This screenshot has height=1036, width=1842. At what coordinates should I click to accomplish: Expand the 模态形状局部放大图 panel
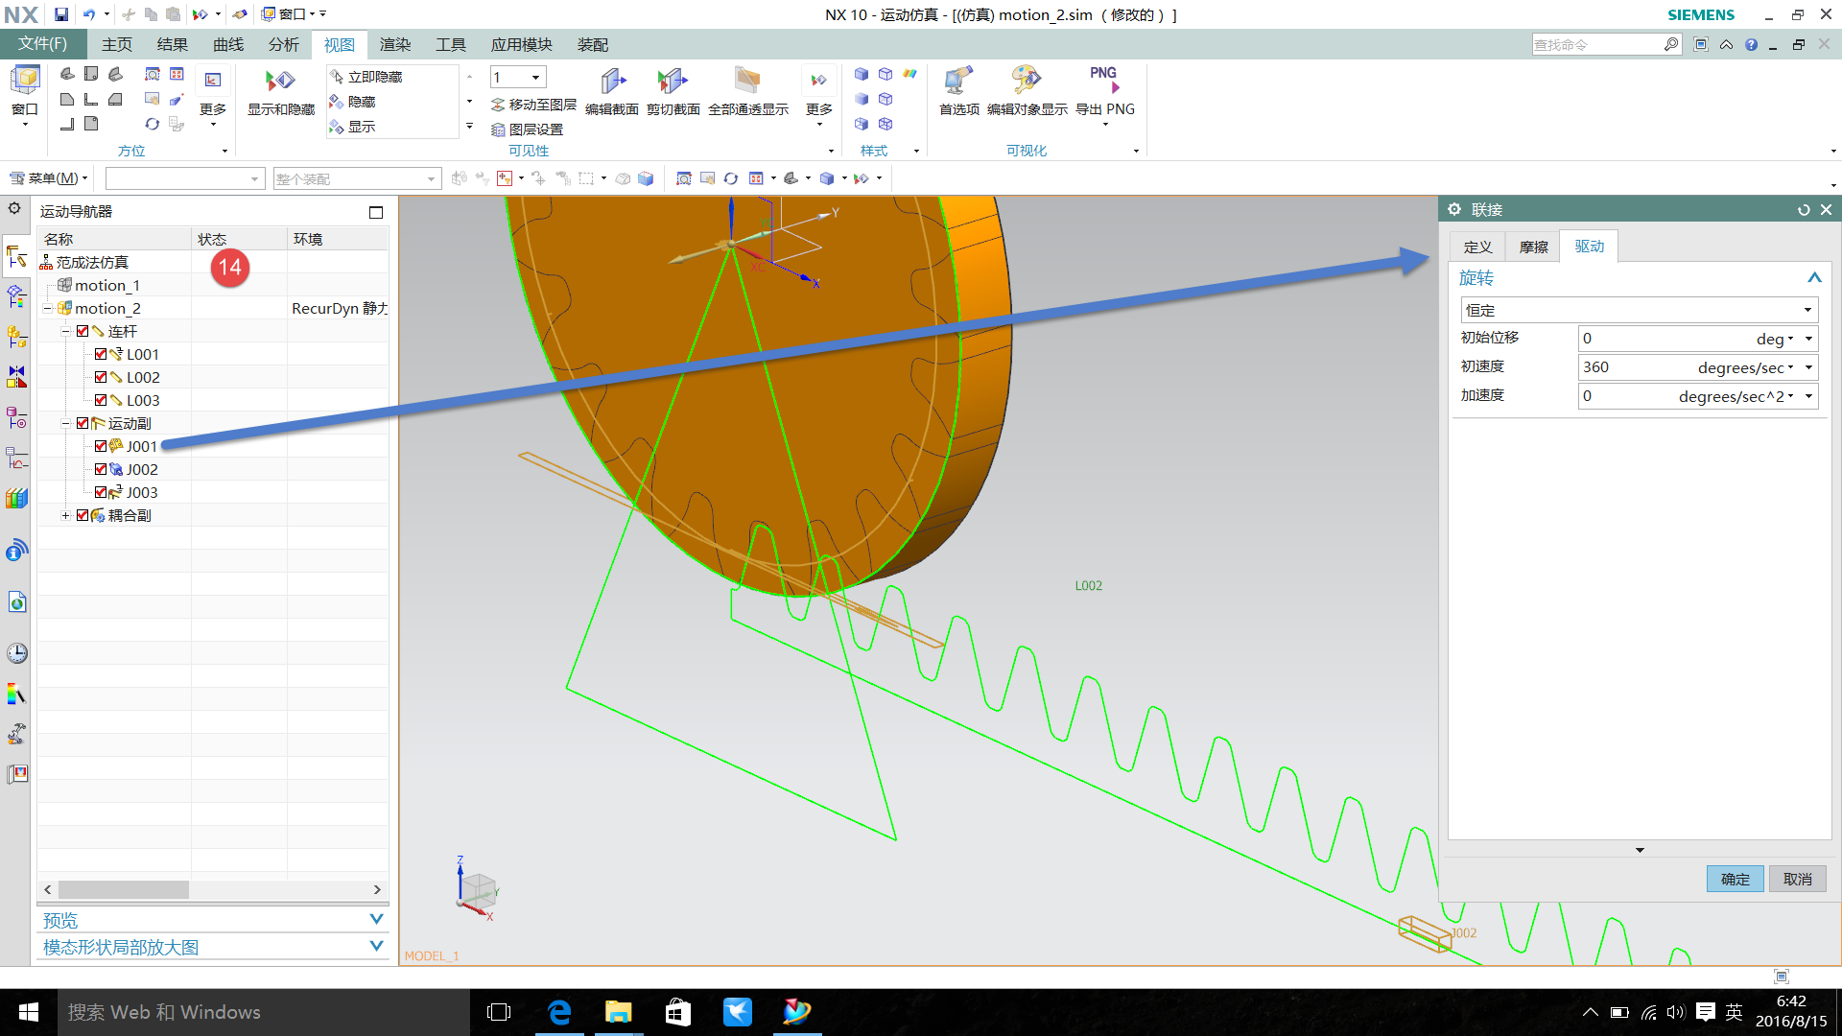pos(376,946)
